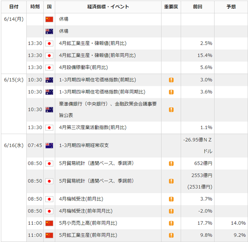The image size is (248, 242).
Task: Click the Japan flag beside 4月鉱工業生産・確報値(前月比)
Action: pyautogui.click(x=49, y=44)
